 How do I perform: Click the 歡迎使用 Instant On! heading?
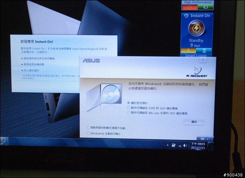pos(37,42)
